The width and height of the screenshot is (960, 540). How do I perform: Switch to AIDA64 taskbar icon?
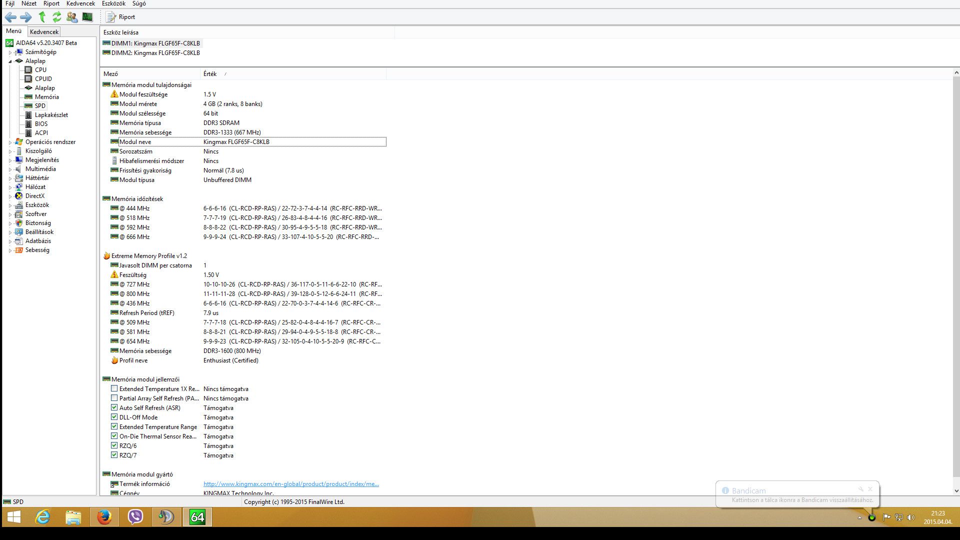point(197,517)
